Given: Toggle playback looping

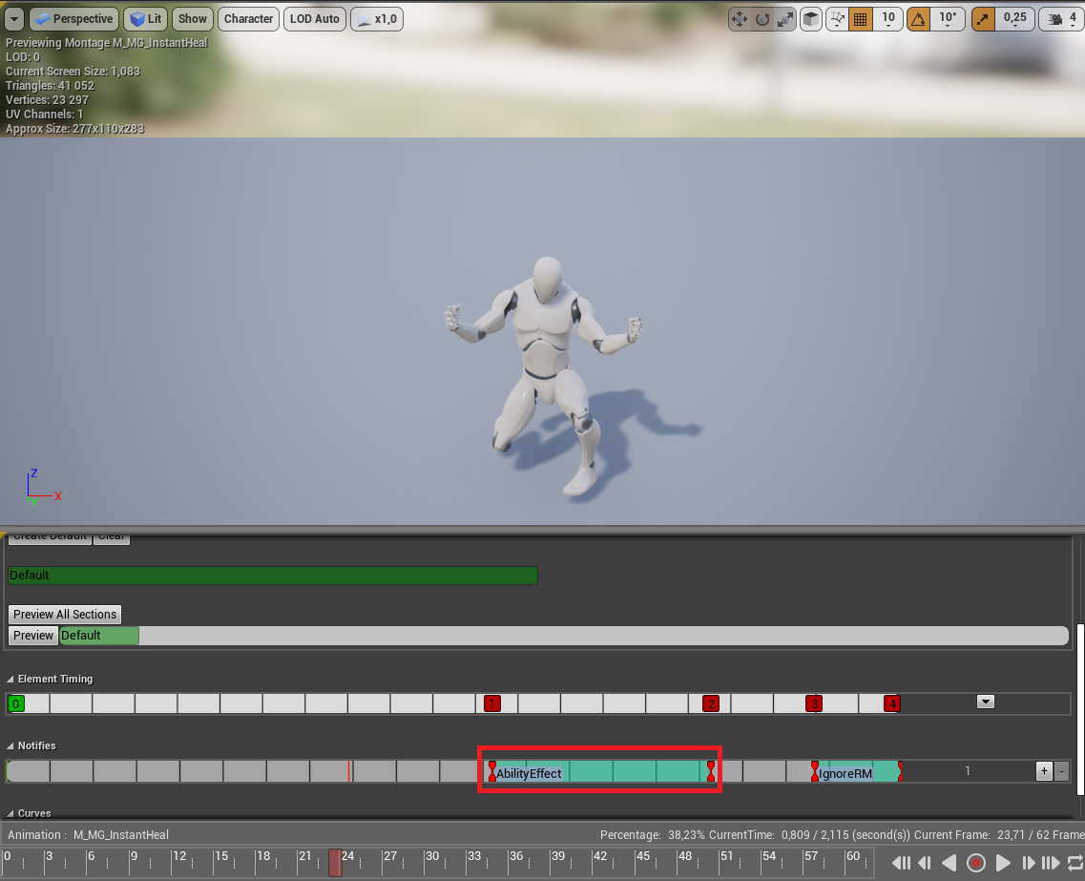Looking at the screenshot, I should 1075,863.
